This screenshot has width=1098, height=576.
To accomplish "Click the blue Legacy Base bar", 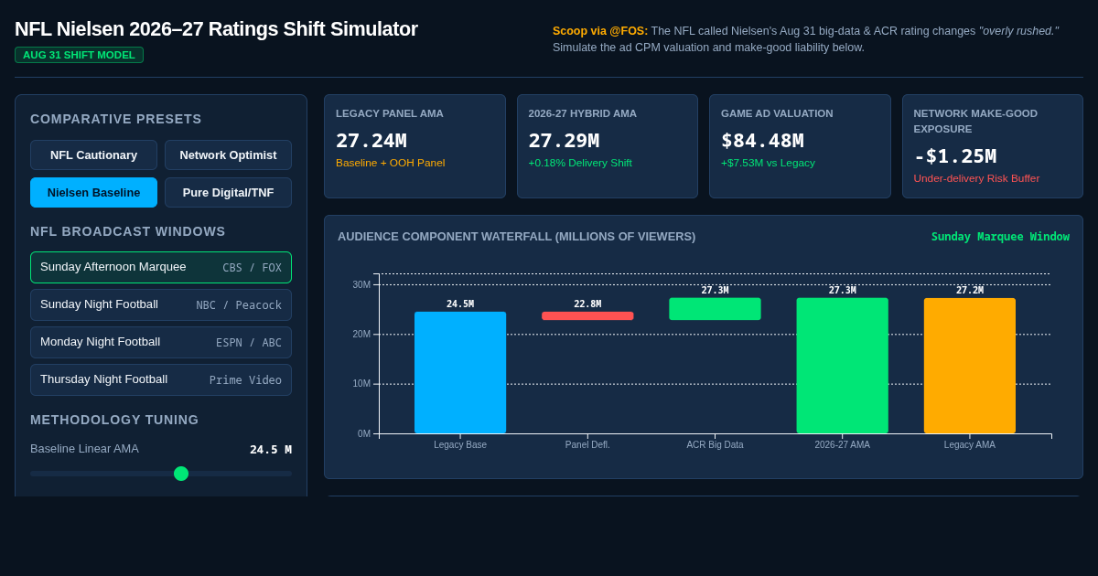I will pos(460,372).
